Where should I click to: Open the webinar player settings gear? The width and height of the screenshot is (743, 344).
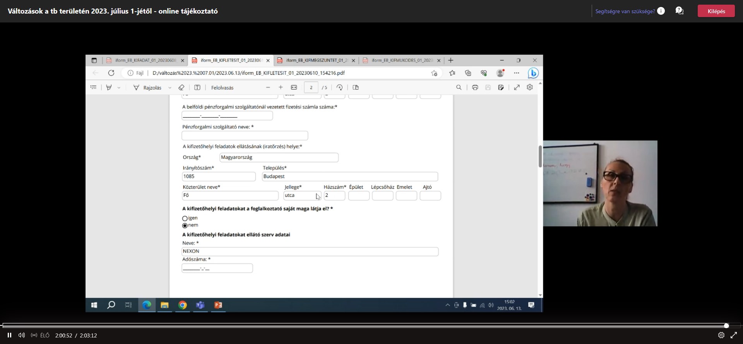(721, 335)
